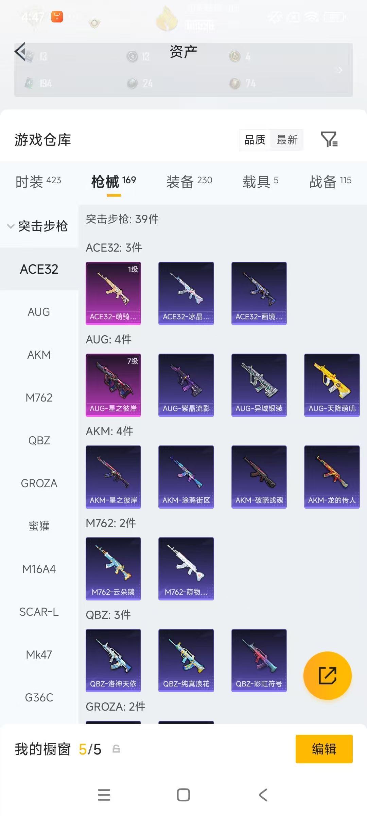Image resolution: width=367 pixels, height=816 pixels.
Task: Open the 载具 5 tab
Action: pyautogui.click(x=261, y=182)
